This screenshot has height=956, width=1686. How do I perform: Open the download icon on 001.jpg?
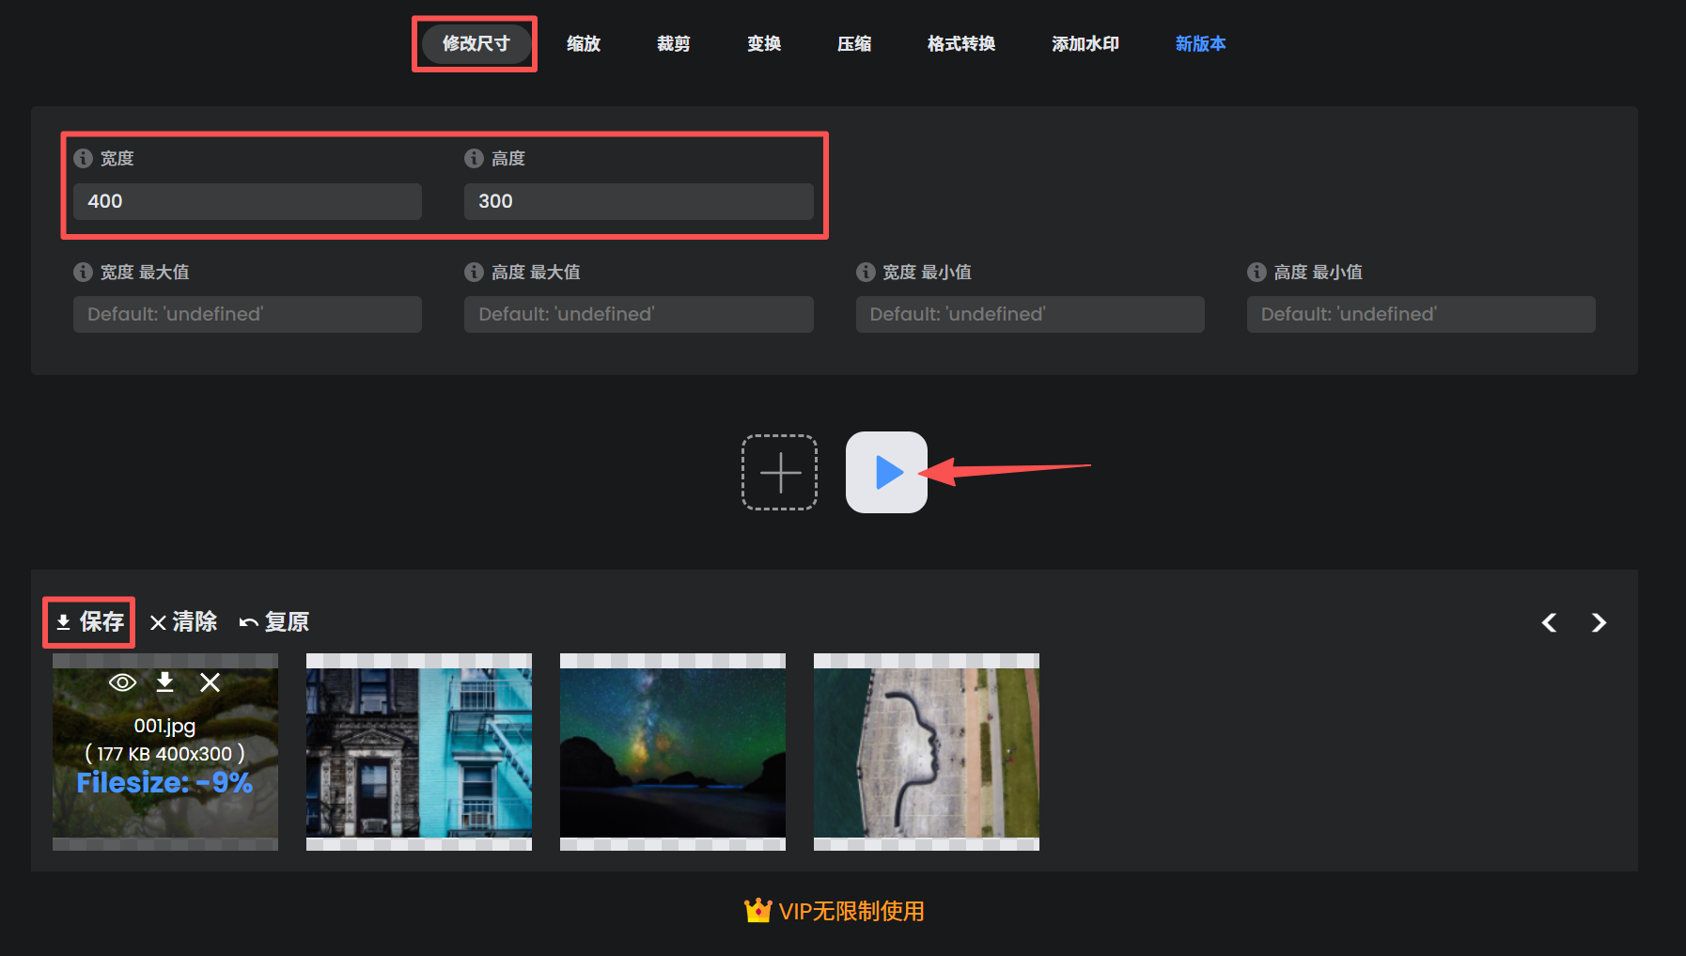(x=165, y=682)
